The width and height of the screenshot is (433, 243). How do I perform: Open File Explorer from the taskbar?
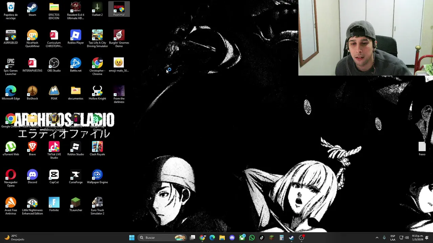(x=222, y=238)
